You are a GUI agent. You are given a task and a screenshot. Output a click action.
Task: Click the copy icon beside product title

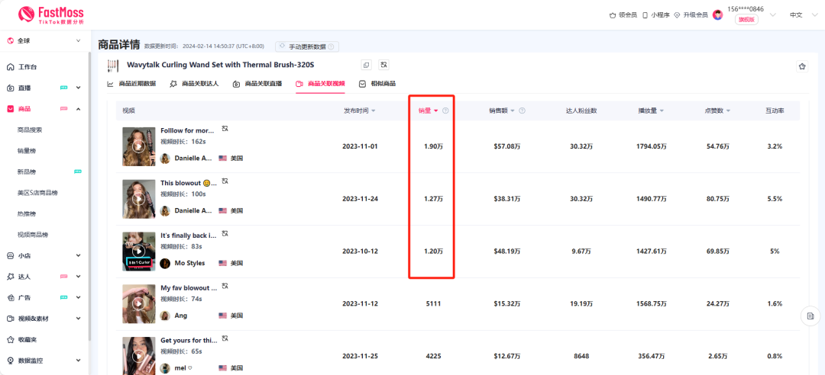point(366,66)
